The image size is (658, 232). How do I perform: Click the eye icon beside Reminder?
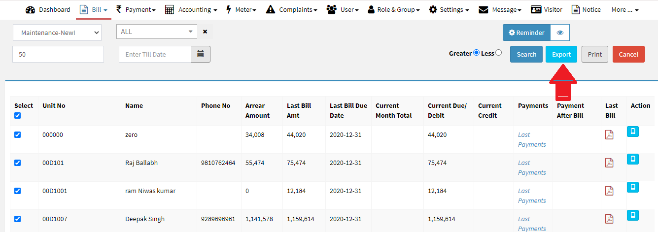[x=560, y=33]
